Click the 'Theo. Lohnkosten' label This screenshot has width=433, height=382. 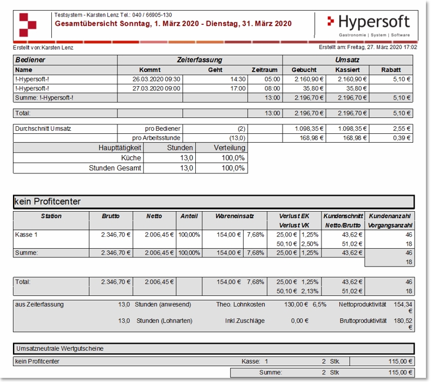point(241,304)
